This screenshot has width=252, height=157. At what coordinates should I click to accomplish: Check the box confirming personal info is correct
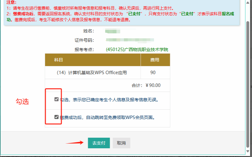pyautogui.click(x=56, y=99)
